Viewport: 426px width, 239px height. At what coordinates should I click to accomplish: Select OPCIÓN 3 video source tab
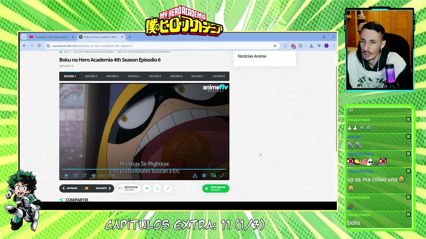[112, 76]
